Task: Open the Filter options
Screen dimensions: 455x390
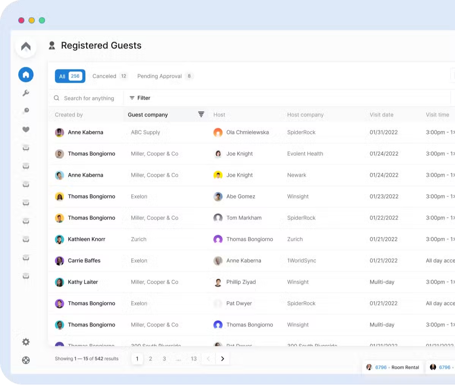Action: [x=140, y=98]
